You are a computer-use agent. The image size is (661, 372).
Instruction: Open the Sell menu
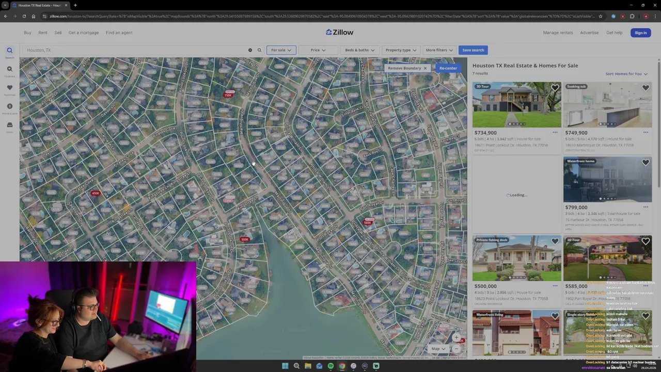point(58,33)
